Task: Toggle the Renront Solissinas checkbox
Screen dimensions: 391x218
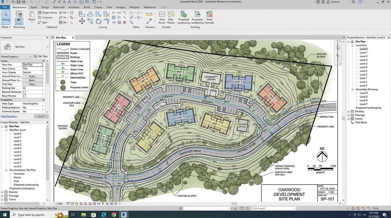Action: (x=24, y=92)
